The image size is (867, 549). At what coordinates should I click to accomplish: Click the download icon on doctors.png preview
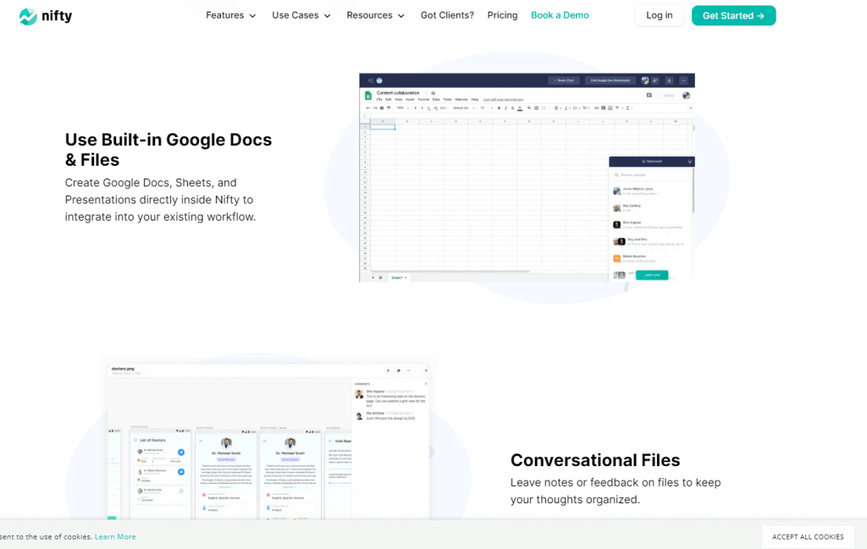(x=388, y=371)
